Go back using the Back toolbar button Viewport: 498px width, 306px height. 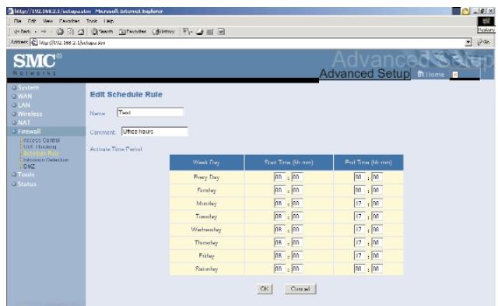coord(23,31)
